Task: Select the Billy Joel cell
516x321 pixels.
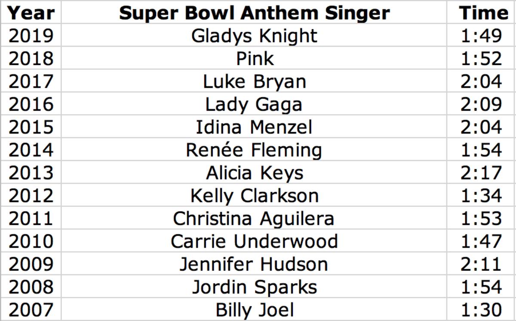Action: tap(254, 310)
